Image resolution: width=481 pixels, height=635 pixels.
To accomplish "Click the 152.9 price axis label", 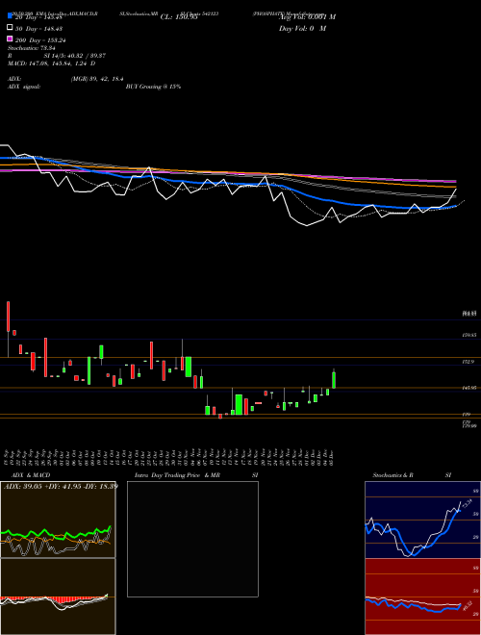I will (x=468, y=362).
